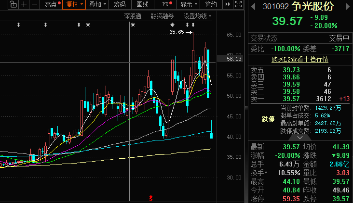Go to next stock with right arrow
353x203 pixels.
pos(347,7)
